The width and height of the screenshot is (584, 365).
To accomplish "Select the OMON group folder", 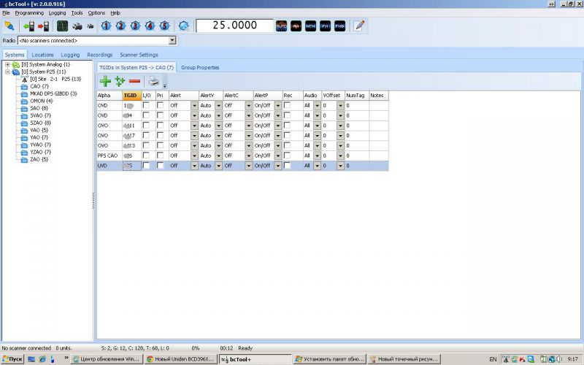I will [42, 101].
